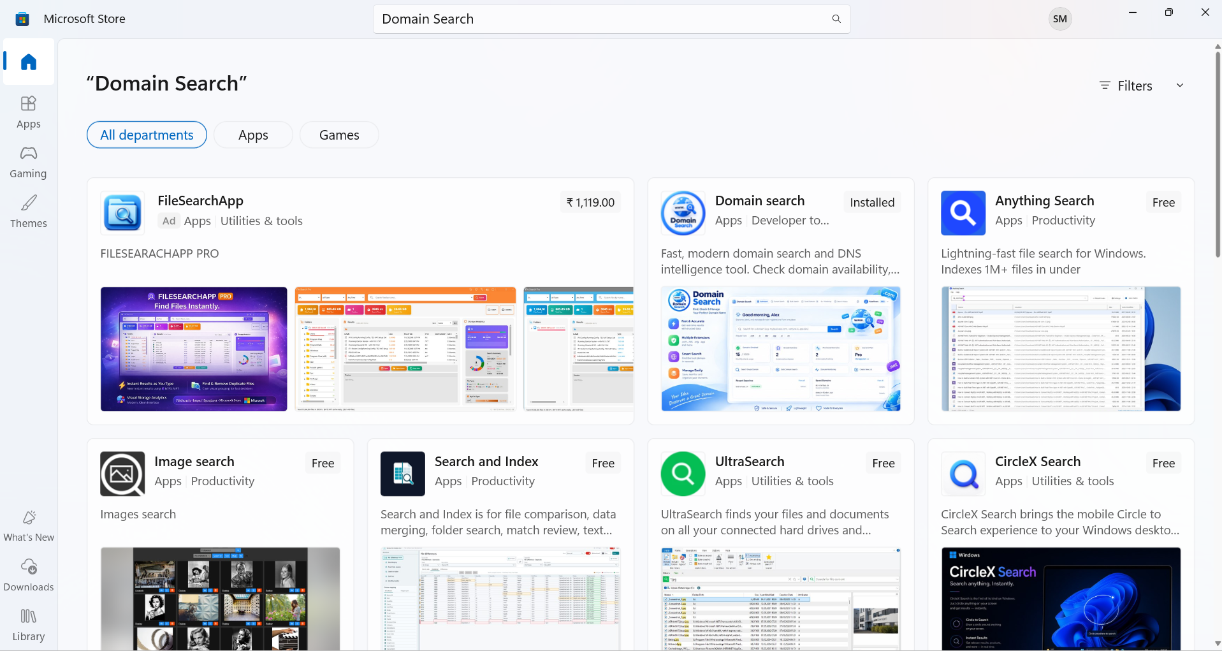Select the All departments tab
1222x651 pixels.
pos(147,135)
